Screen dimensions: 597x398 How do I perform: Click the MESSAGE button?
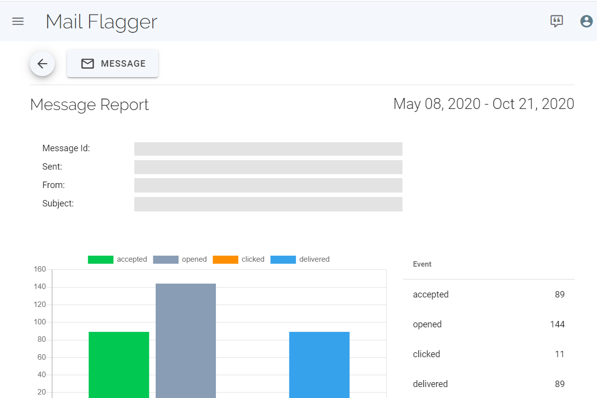click(x=112, y=63)
